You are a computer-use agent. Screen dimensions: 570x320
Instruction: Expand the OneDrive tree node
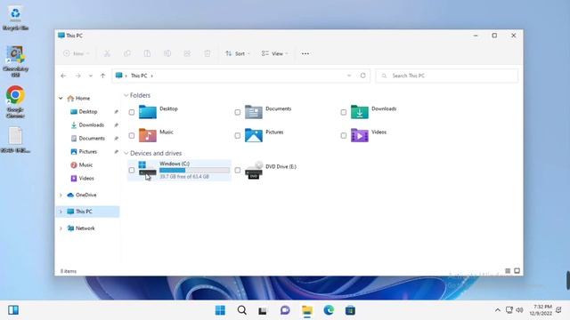[x=61, y=196]
